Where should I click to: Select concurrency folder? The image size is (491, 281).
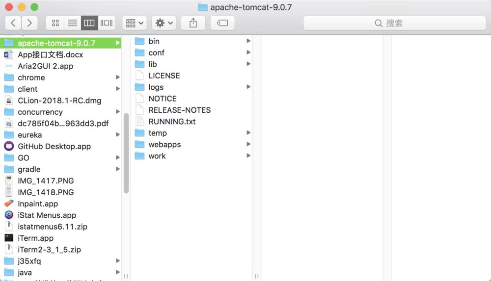coord(61,112)
